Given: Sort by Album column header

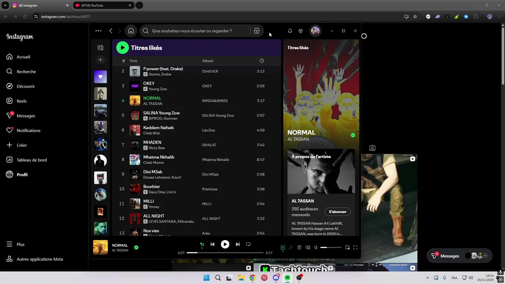Looking at the screenshot, I should 208,61.
